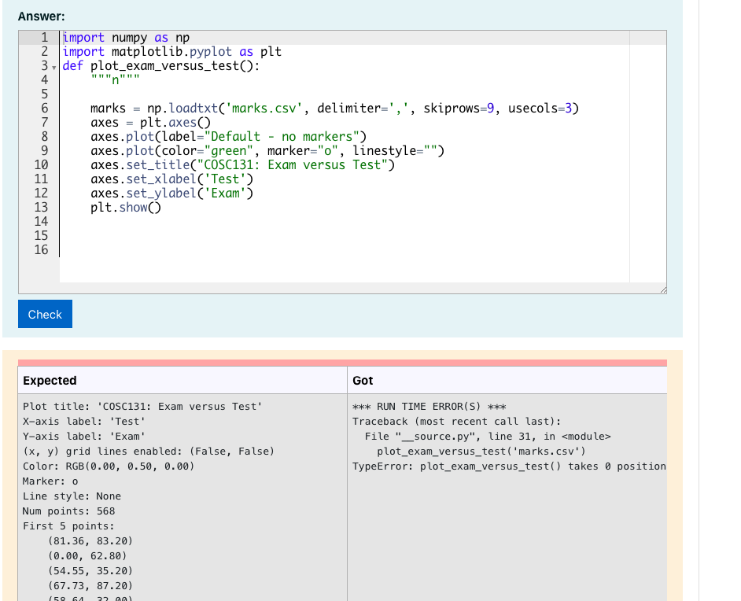Click the 'Default - no markers' plot line
This screenshot has height=601, width=741.
click(x=228, y=137)
